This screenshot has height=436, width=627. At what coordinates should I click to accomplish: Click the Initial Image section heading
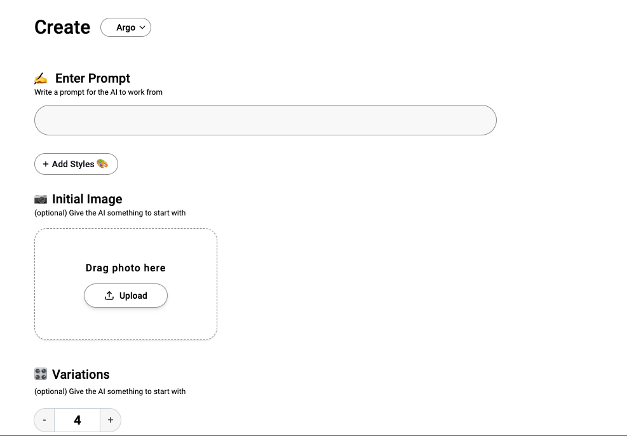tap(87, 199)
